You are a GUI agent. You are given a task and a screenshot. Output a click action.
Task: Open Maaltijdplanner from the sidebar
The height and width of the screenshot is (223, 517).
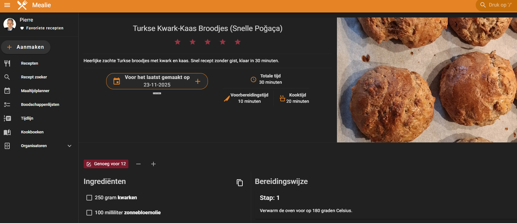(35, 91)
